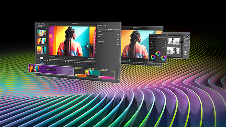Click the search field in project panel
This screenshot has width=226, height=127.
point(42,28)
